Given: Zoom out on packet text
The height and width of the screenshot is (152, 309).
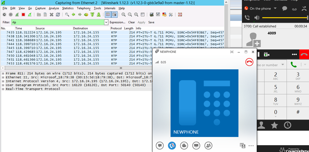Looking at the screenshot, I should pos(130,14).
